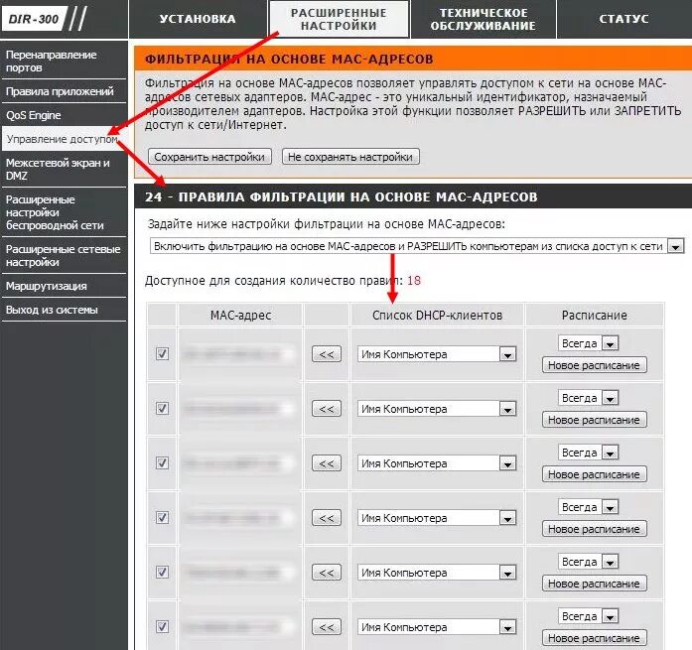The height and width of the screenshot is (650, 692).
Task: Click the << copy button in third row
Action: pyautogui.click(x=327, y=463)
